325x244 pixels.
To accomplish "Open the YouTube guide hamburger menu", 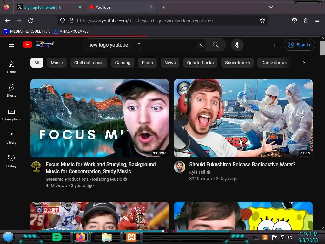I will pyautogui.click(x=11, y=44).
